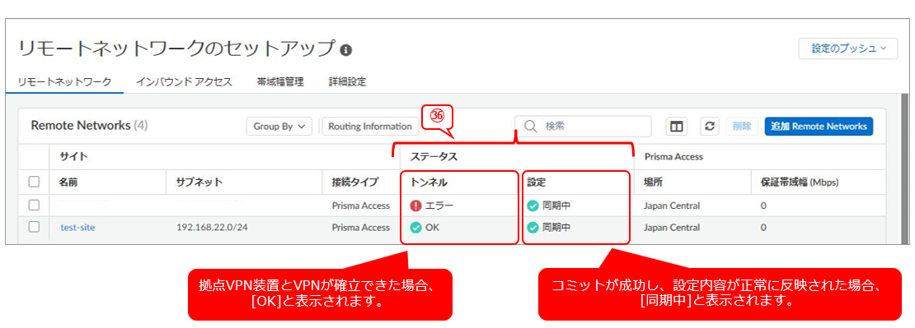Open the 設定のプッシュ dropdown

(848, 49)
